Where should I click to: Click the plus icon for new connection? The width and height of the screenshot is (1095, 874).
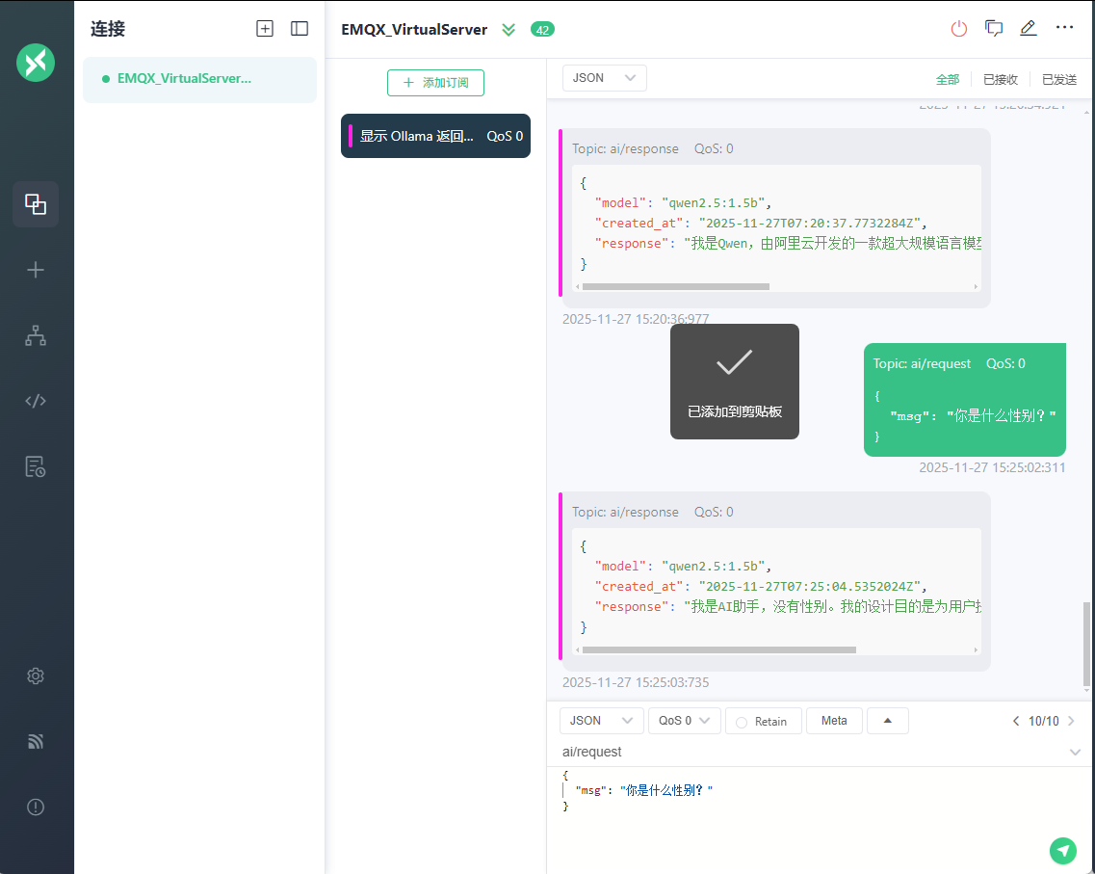pyautogui.click(x=36, y=270)
